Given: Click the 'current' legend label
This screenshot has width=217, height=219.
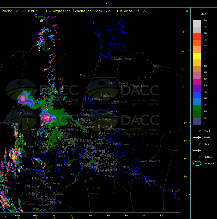Looking at the screenshot, I should coord(209,164).
